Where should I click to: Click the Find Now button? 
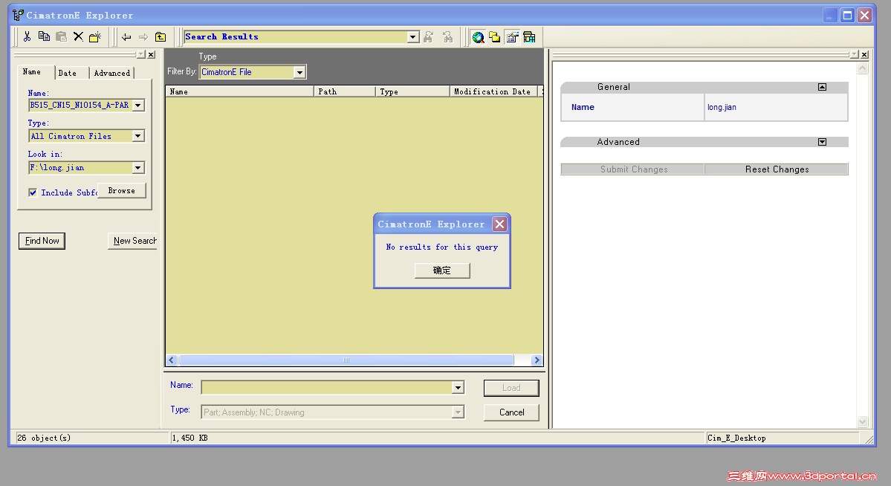[42, 241]
